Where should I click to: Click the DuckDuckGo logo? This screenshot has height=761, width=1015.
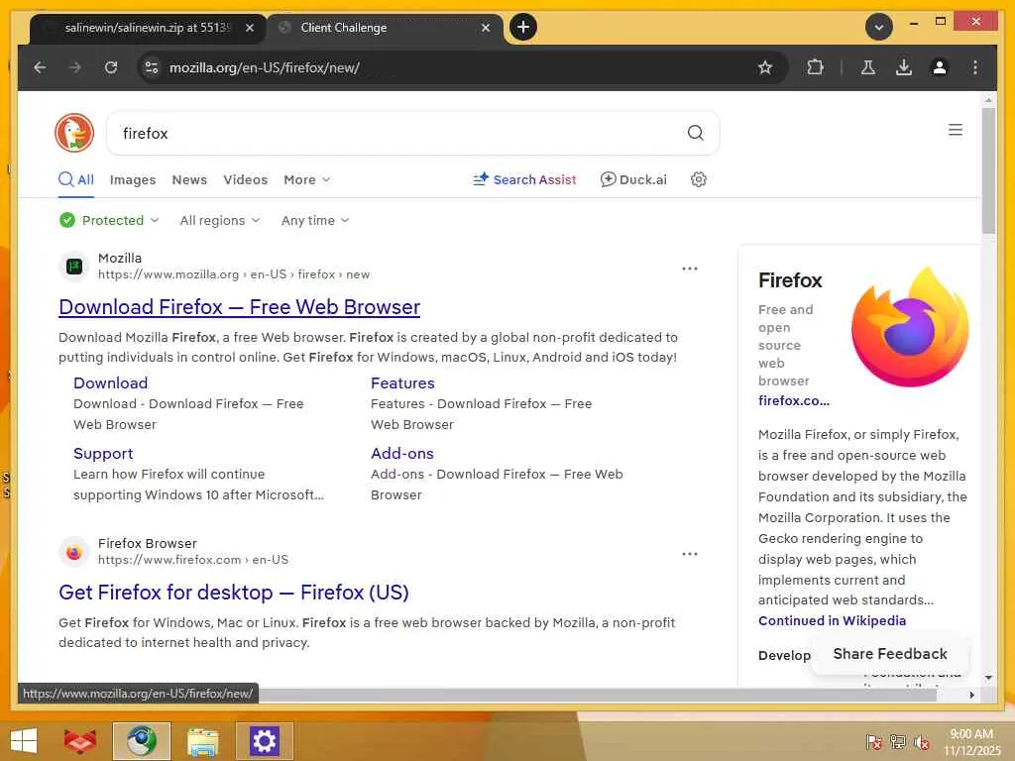(x=74, y=133)
